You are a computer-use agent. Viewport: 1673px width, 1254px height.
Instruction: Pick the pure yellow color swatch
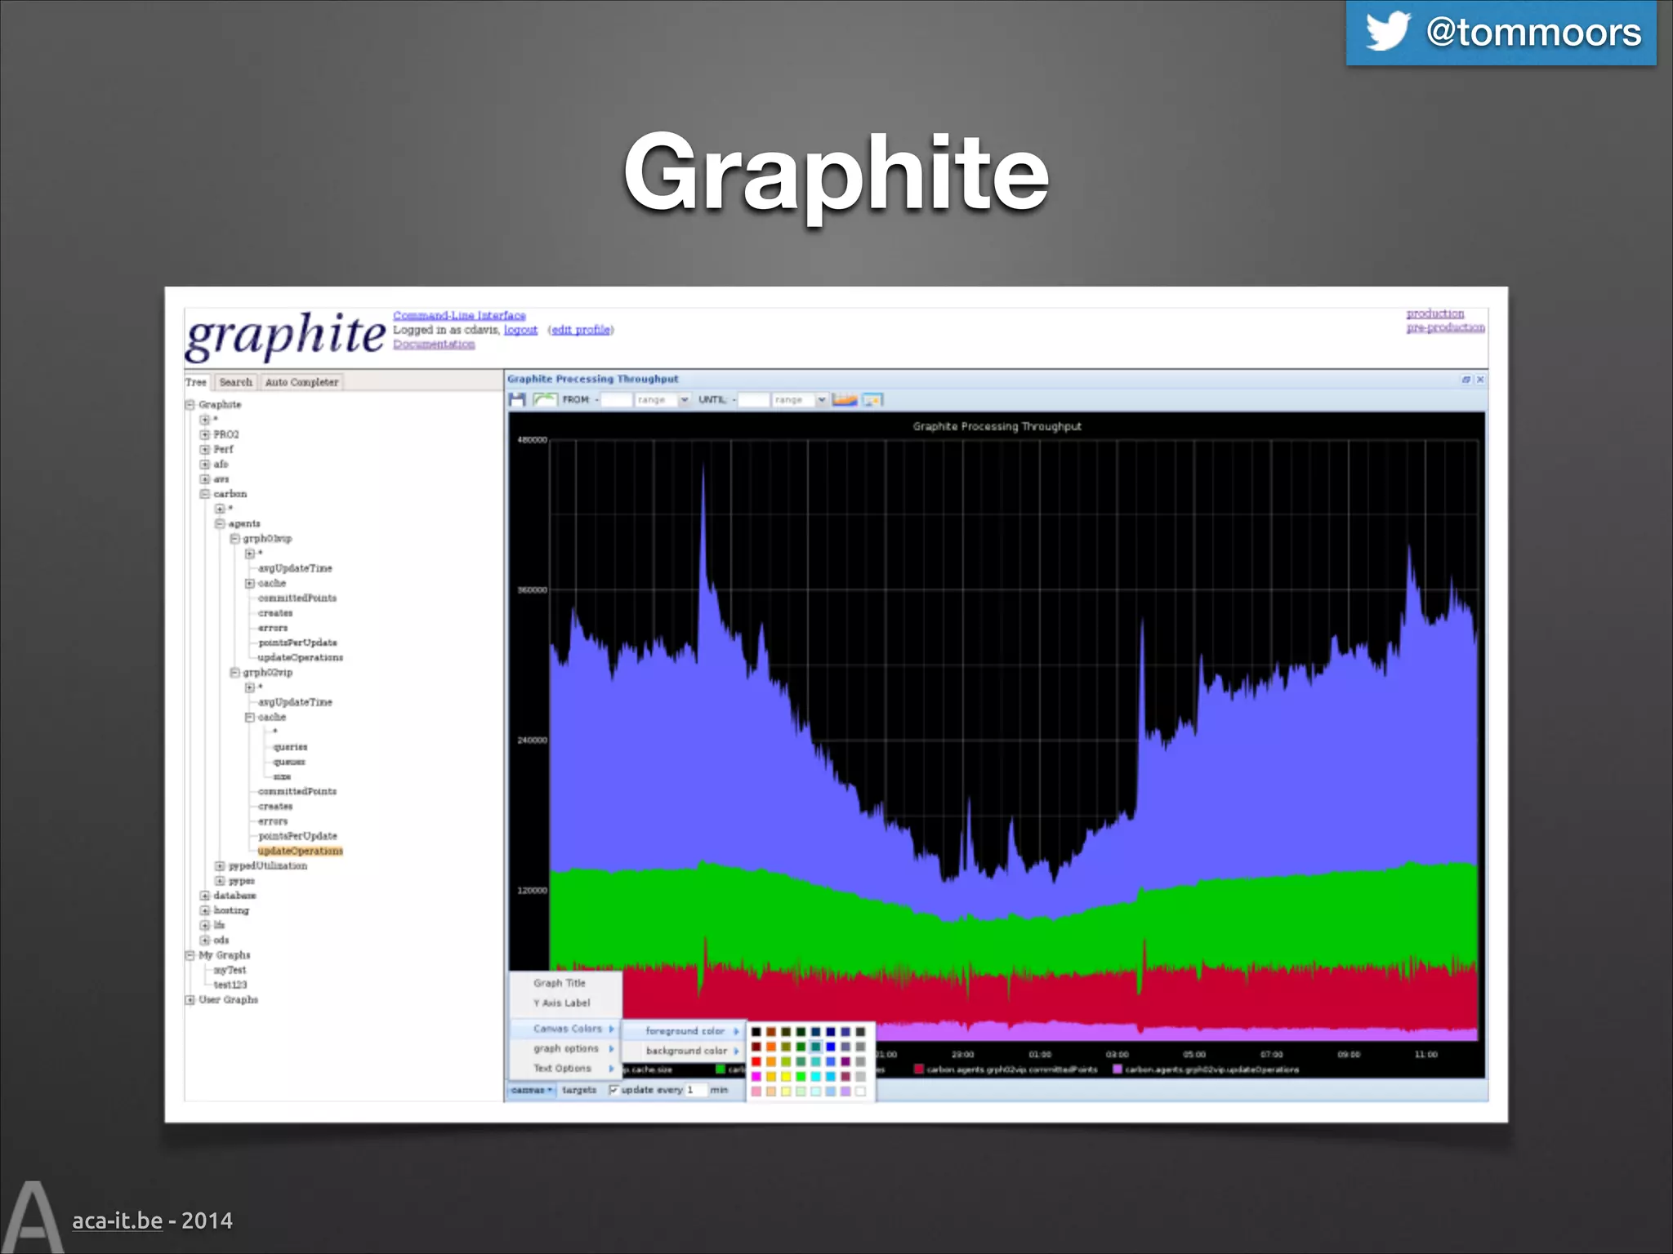(786, 1076)
